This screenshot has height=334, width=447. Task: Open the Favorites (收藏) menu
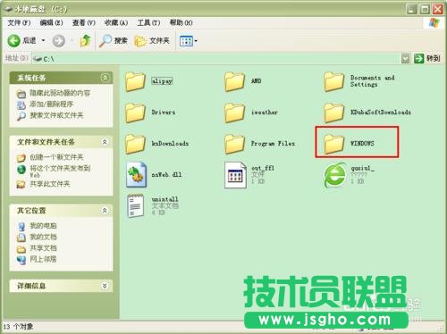(x=116, y=22)
